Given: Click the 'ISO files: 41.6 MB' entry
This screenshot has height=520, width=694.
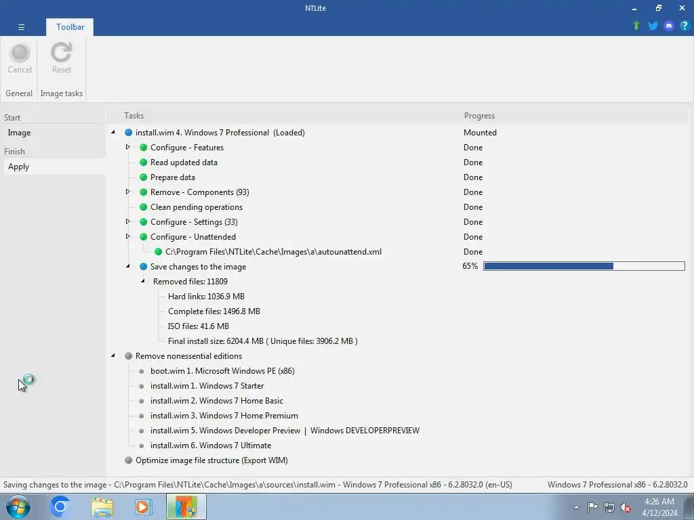Looking at the screenshot, I should tap(199, 326).
